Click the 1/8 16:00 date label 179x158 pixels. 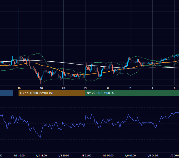[19, 156]
